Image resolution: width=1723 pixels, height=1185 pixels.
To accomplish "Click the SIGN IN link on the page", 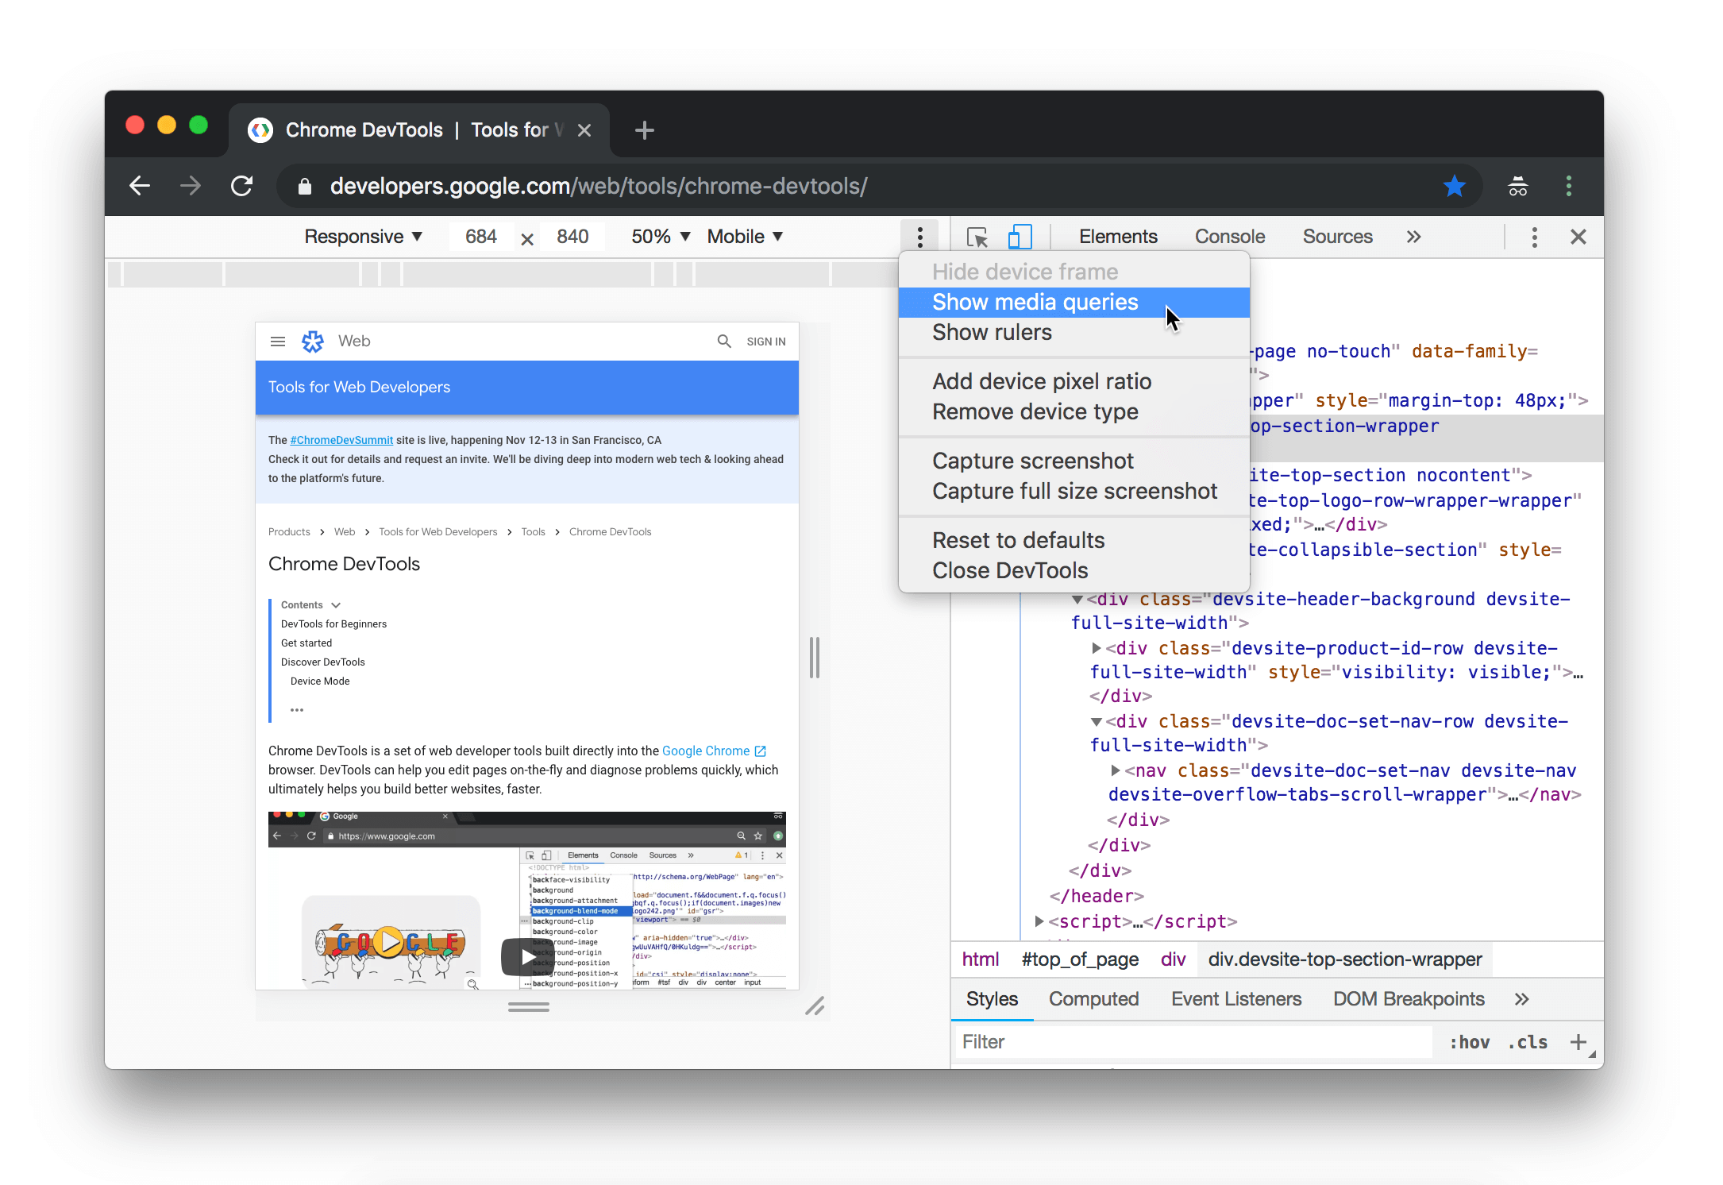I will point(766,342).
